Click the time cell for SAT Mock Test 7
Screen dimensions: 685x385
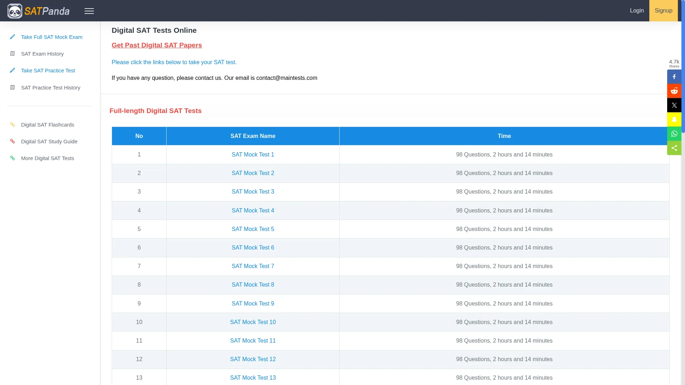(504, 266)
